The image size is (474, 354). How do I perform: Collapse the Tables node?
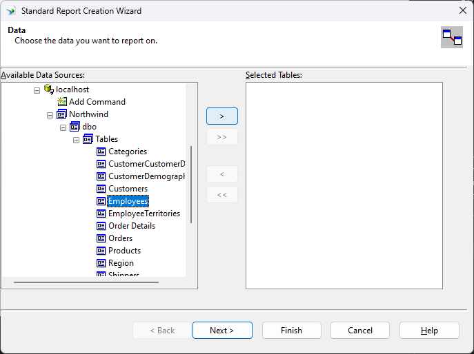[76, 140]
